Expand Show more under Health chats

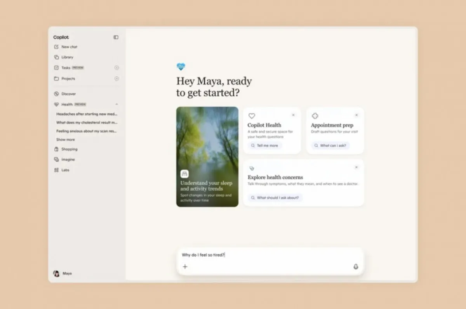click(66, 140)
